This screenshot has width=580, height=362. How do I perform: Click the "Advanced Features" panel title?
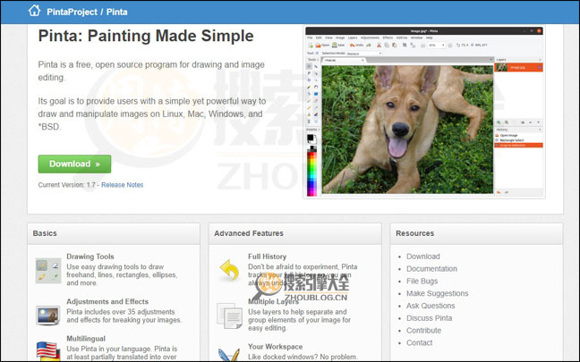249,233
